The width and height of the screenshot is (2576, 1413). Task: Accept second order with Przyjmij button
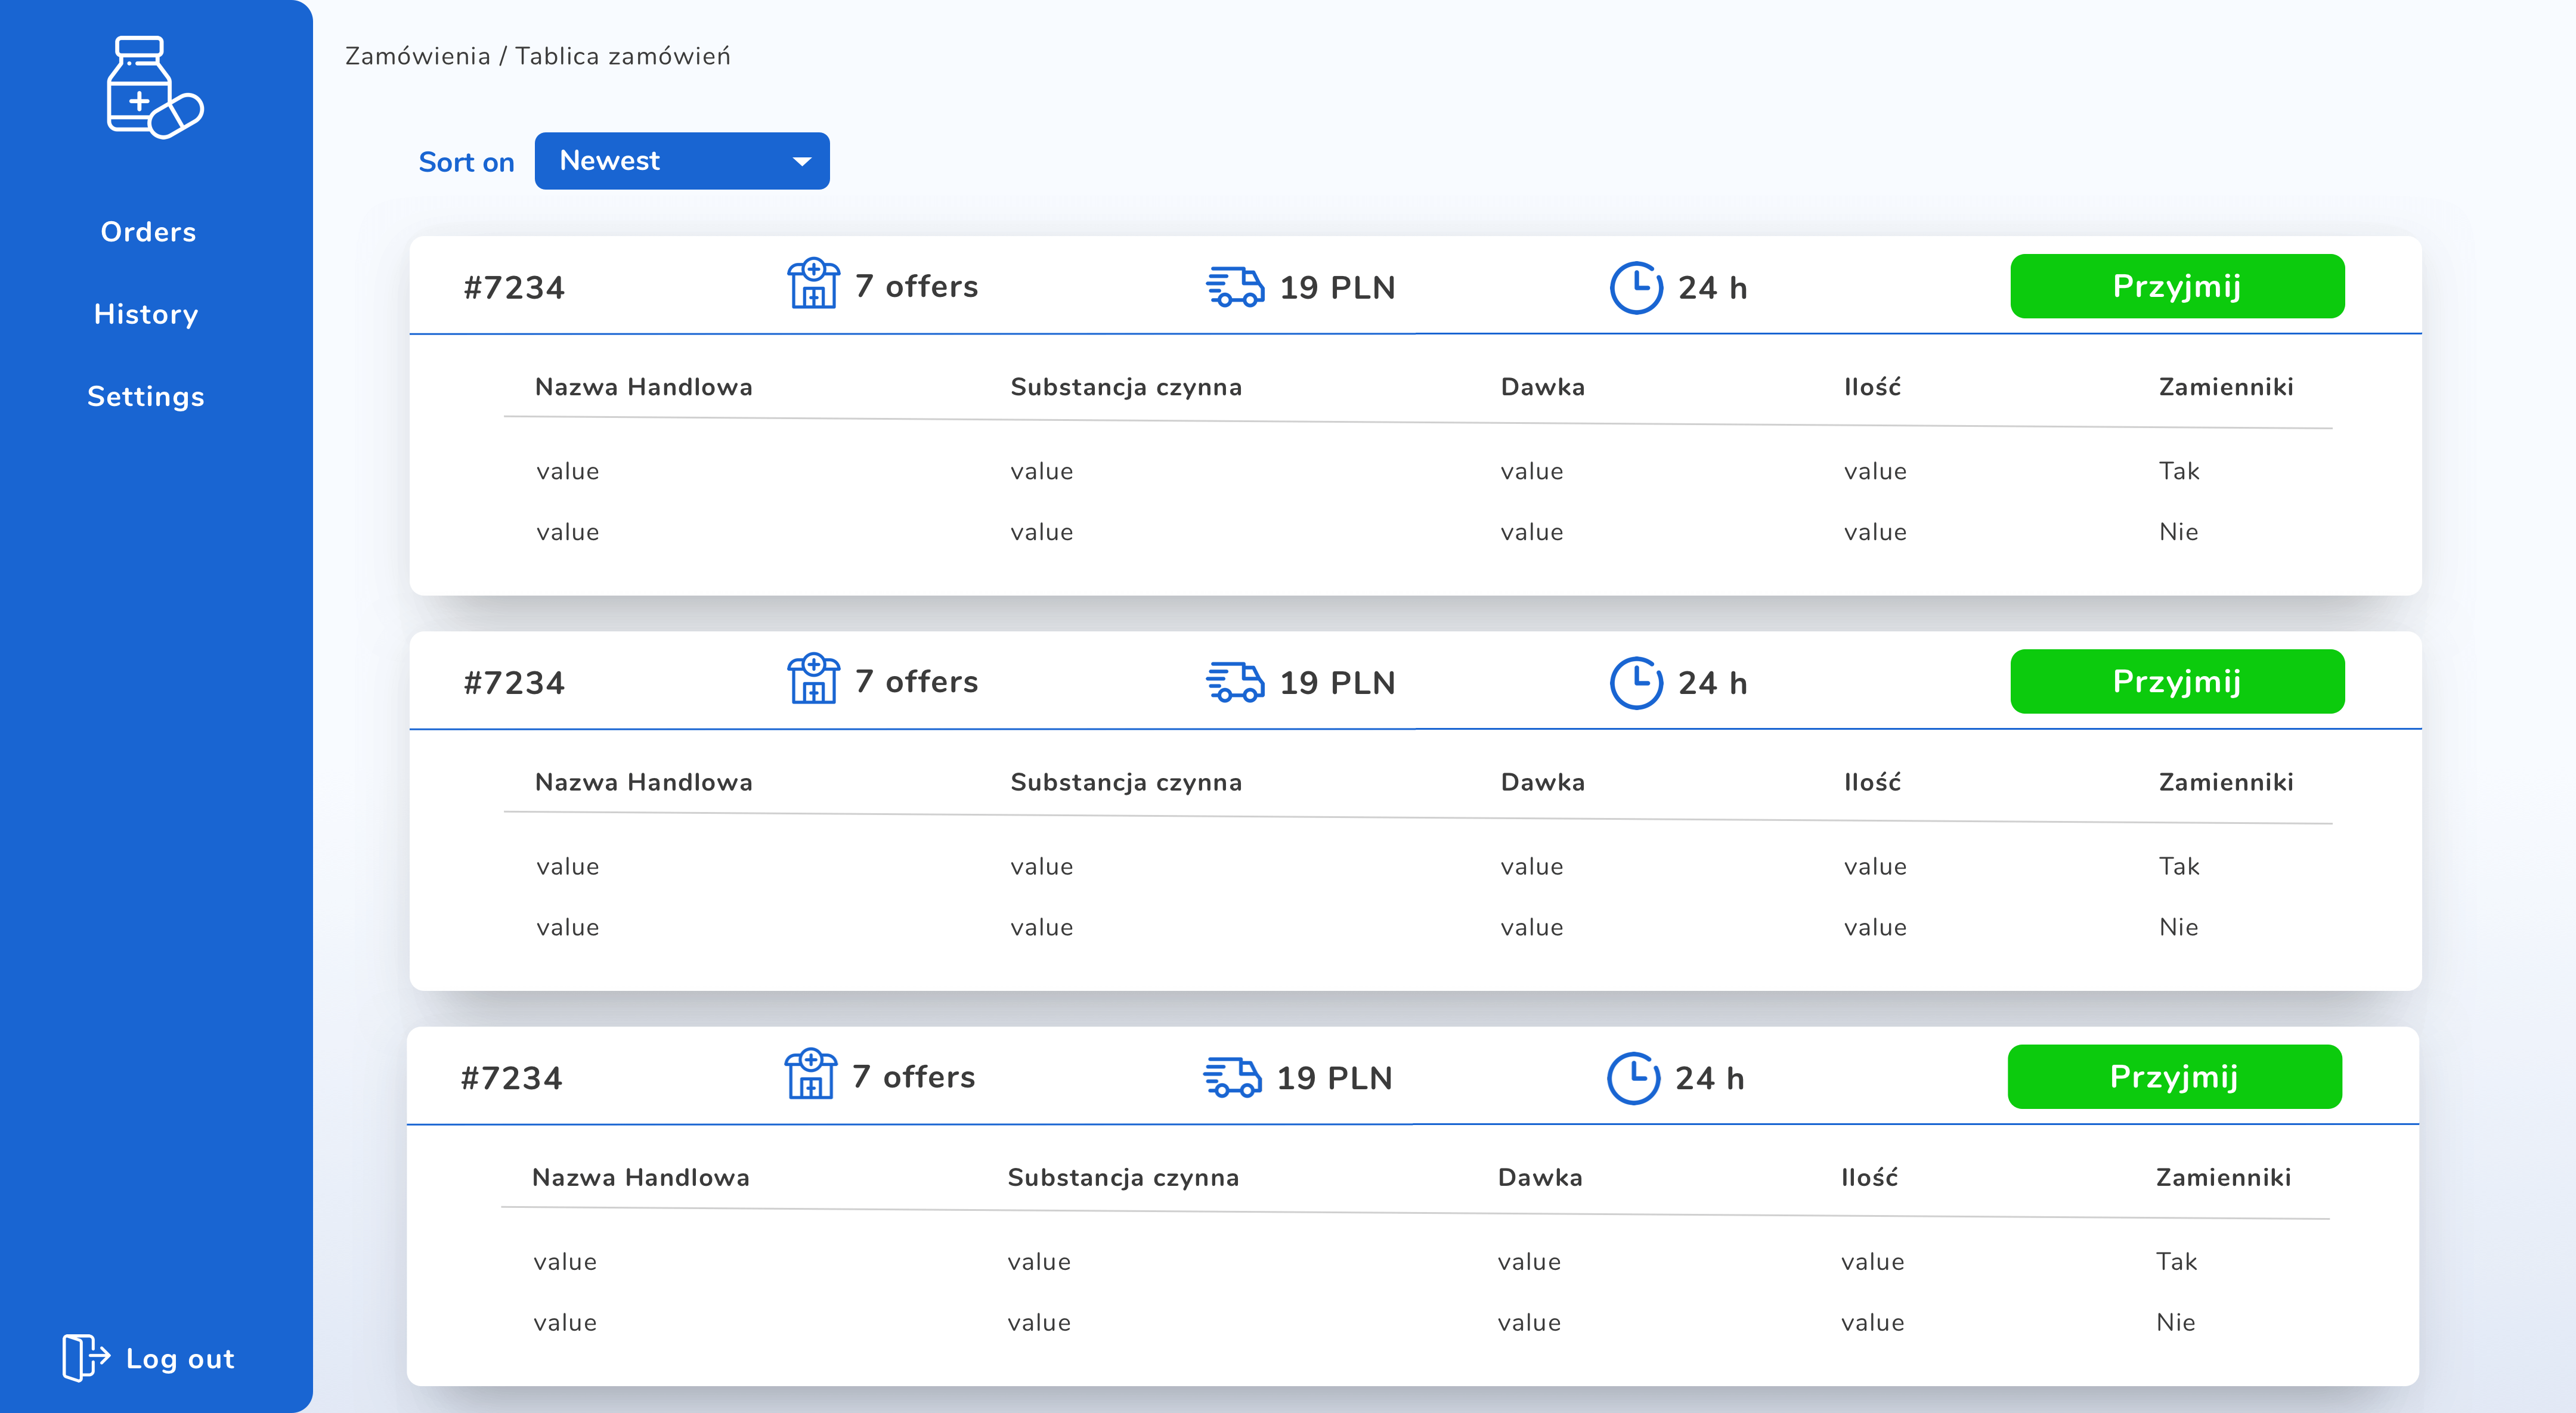[2177, 681]
